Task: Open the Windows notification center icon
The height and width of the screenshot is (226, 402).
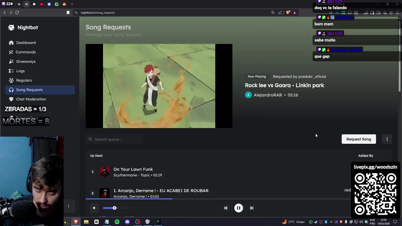Action: [395, 222]
